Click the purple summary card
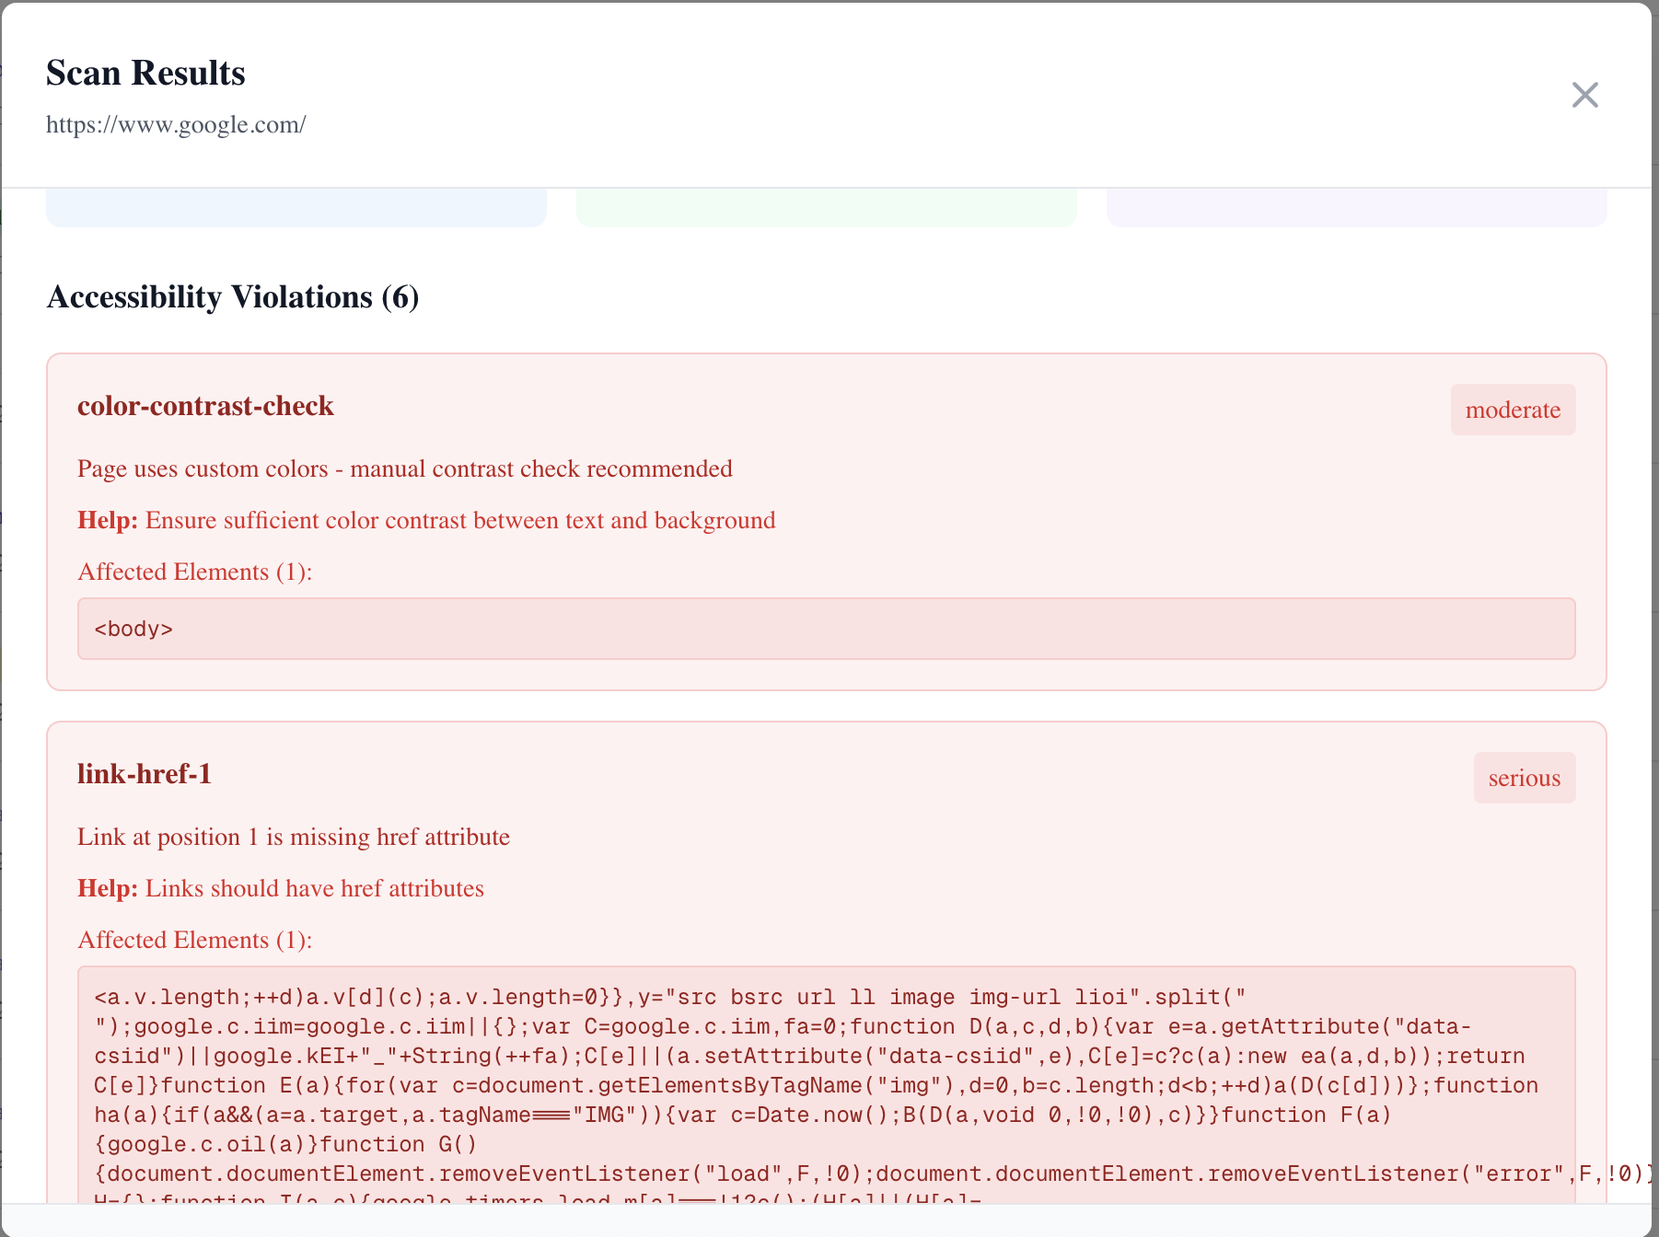This screenshot has width=1659, height=1237. (1356, 208)
